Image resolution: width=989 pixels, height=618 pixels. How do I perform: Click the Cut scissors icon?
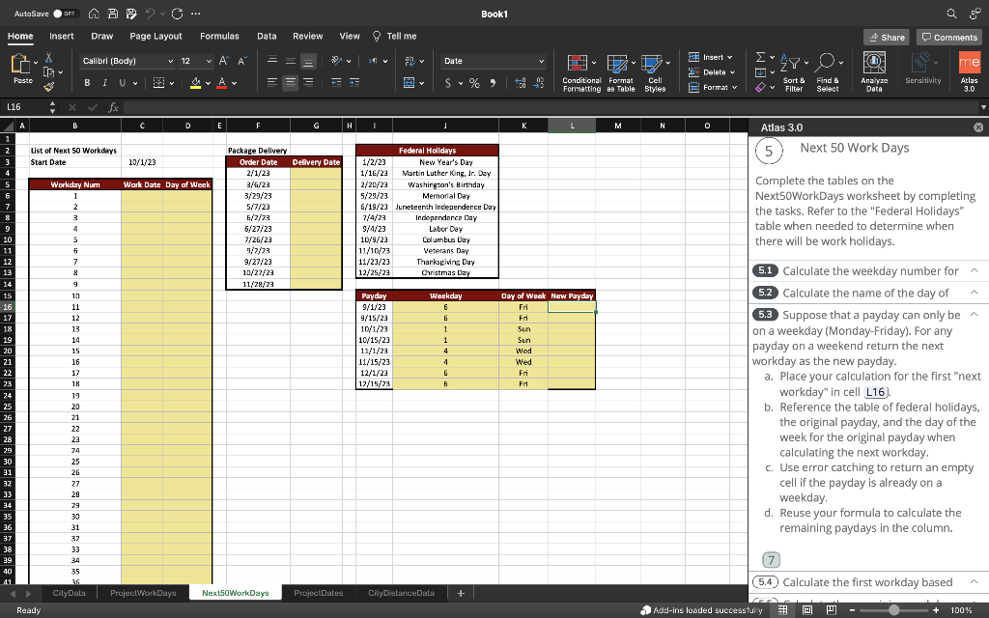point(50,59)
